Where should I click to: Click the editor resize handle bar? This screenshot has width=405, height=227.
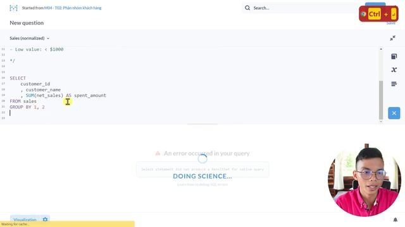(202, 124)
